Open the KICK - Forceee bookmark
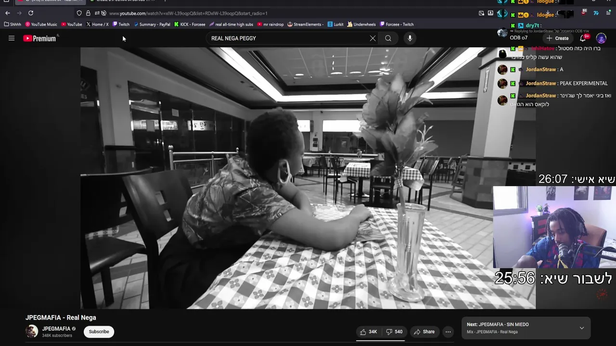616x346 pixels. pos(190,25)
